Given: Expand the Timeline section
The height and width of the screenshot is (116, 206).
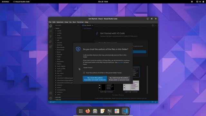Looking at the screenshot, I should pos(67,100).
